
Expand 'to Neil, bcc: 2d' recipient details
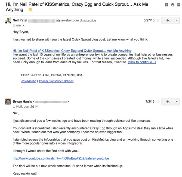(37, 107)
